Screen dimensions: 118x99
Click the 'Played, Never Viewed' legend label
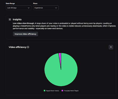(53, 91)
